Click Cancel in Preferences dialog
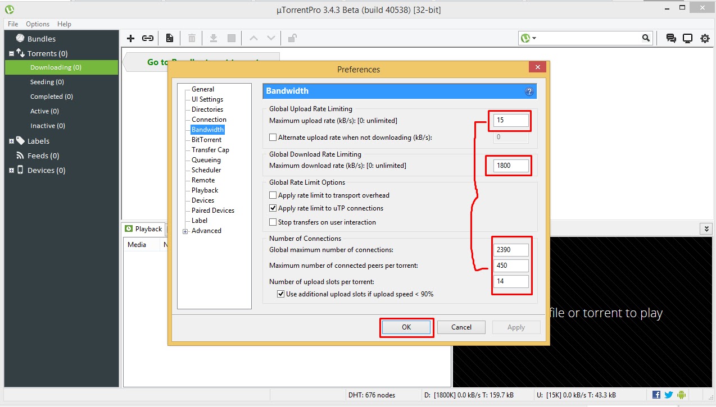 click(x=461, y=327)
